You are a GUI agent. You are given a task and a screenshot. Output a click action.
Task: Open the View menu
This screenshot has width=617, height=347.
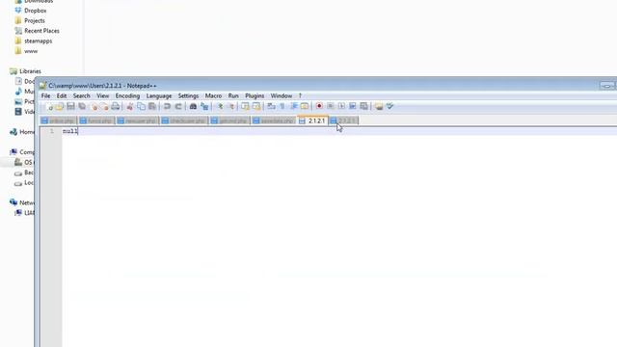pyautogui.click(x=103, y=96)
